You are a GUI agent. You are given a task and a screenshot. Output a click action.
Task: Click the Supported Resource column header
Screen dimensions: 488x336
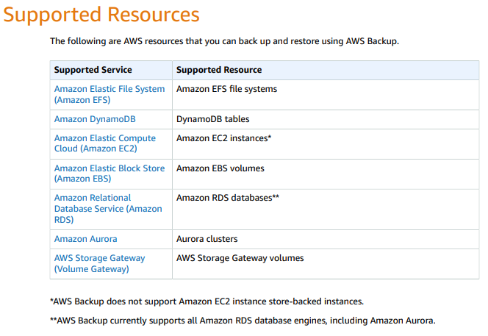tap(219, 70)
